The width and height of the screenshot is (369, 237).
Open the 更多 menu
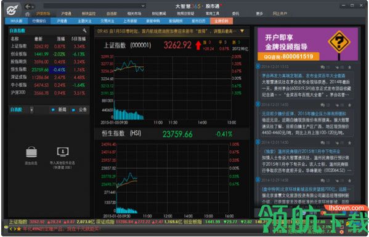(259, 14)
